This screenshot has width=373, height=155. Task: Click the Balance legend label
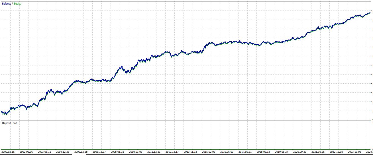[x=7, y=4]
